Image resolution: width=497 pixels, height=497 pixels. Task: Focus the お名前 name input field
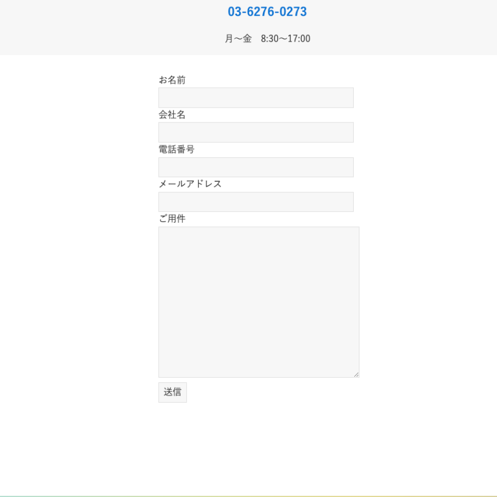coord(256,98)
